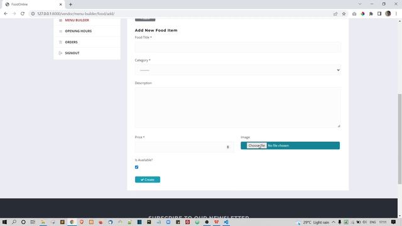Screen dimensions: 402x226
Task: Open Opening Hours in the sidebar
Action: click(x=78, y=31)
